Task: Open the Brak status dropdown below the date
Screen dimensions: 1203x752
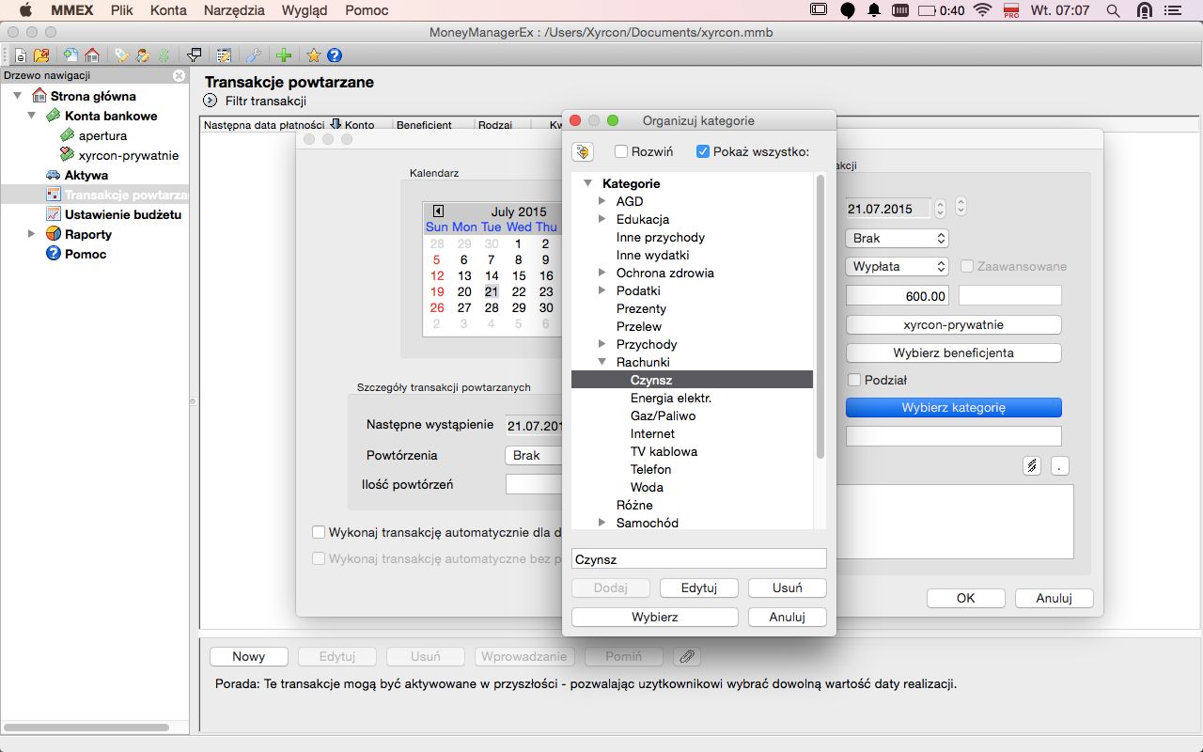Action: coord(898,239)
